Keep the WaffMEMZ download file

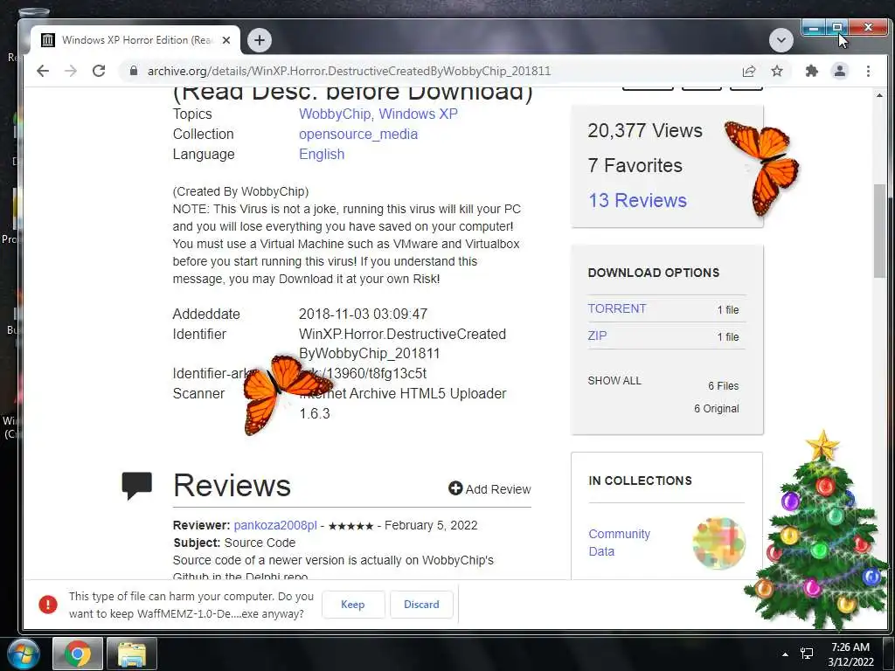(x=353, y=605)
